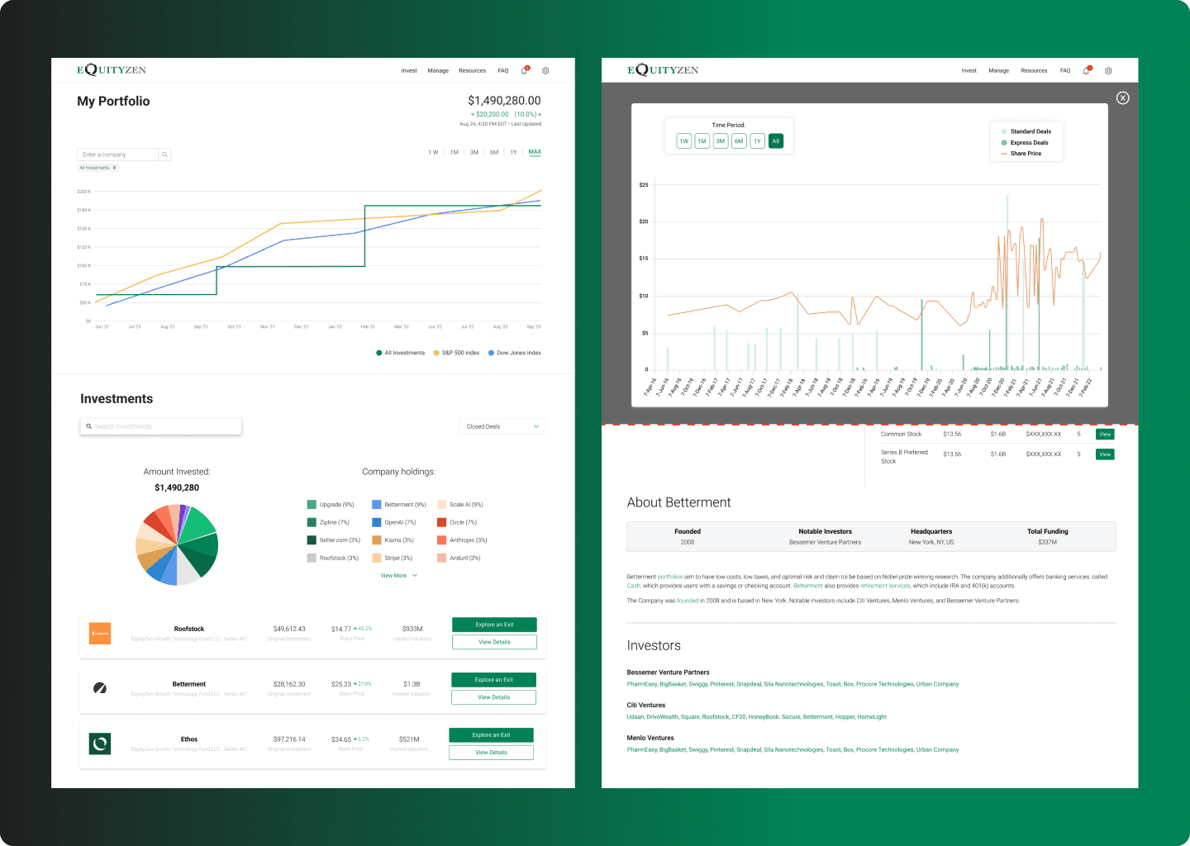Click 'Explore an Exit' for Betterment
The image size is (1190, 846).
[493, 680]
